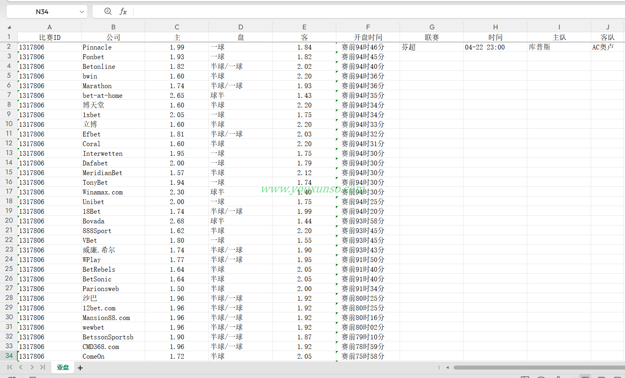Select the 888Sport company cell
625x378 pixels.
pyautogui.click(x=113, y=231)
